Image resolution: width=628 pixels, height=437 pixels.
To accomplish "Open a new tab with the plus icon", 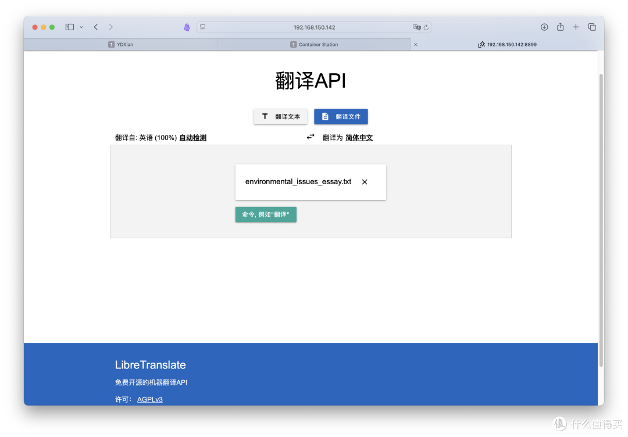I will 576,27.
